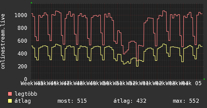Click the 0 y-axis origin label
The image size is (207, 108).
click(26, 79)
